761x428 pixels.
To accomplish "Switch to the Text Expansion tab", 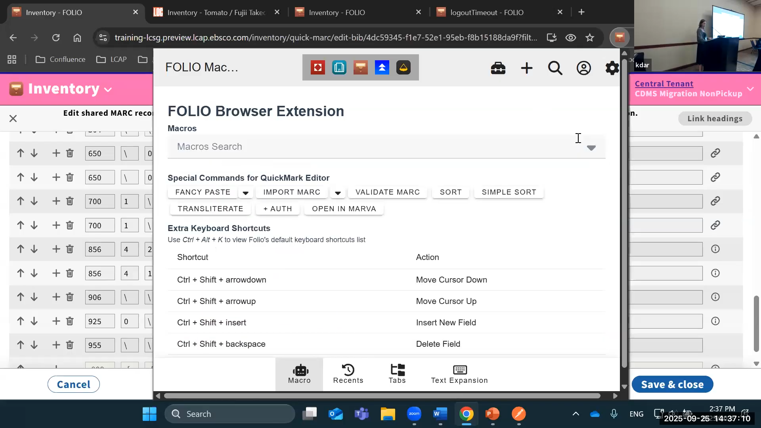I will (459, 374).
